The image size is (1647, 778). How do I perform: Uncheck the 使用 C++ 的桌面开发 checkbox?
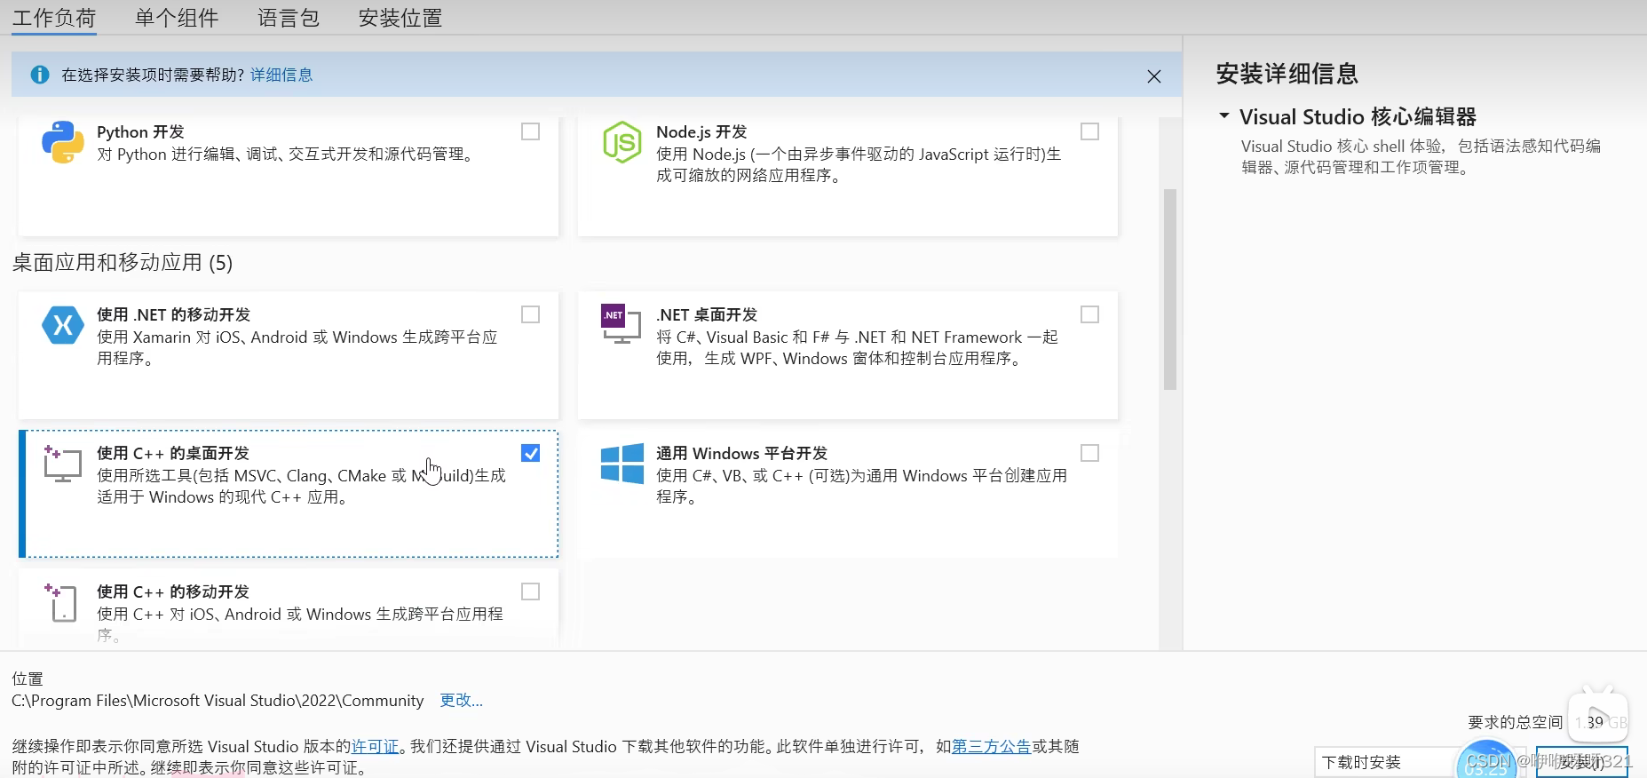(531, 453)
